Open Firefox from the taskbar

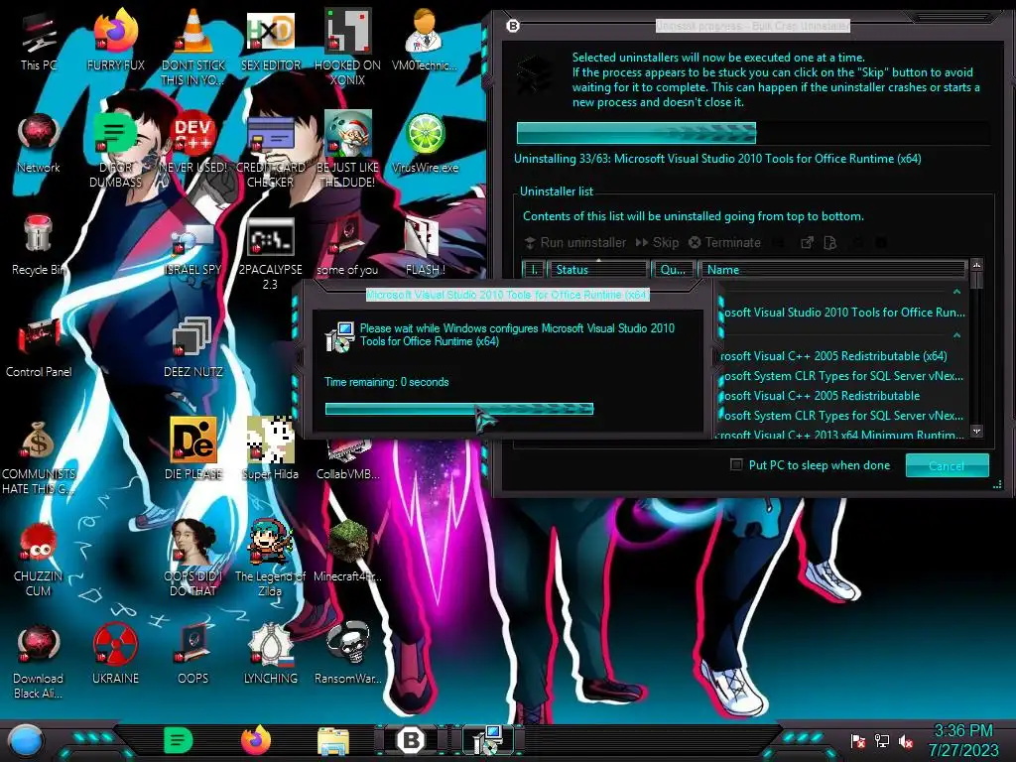point(256,740)
